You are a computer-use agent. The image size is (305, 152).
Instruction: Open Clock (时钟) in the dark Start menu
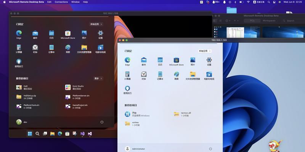35,49
